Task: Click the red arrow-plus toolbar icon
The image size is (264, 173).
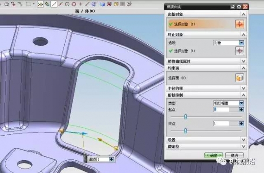Action: coord(13,4)
